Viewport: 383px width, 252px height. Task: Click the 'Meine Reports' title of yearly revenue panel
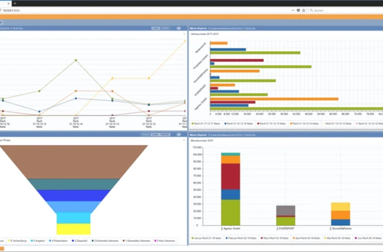(x=198, y=29)
